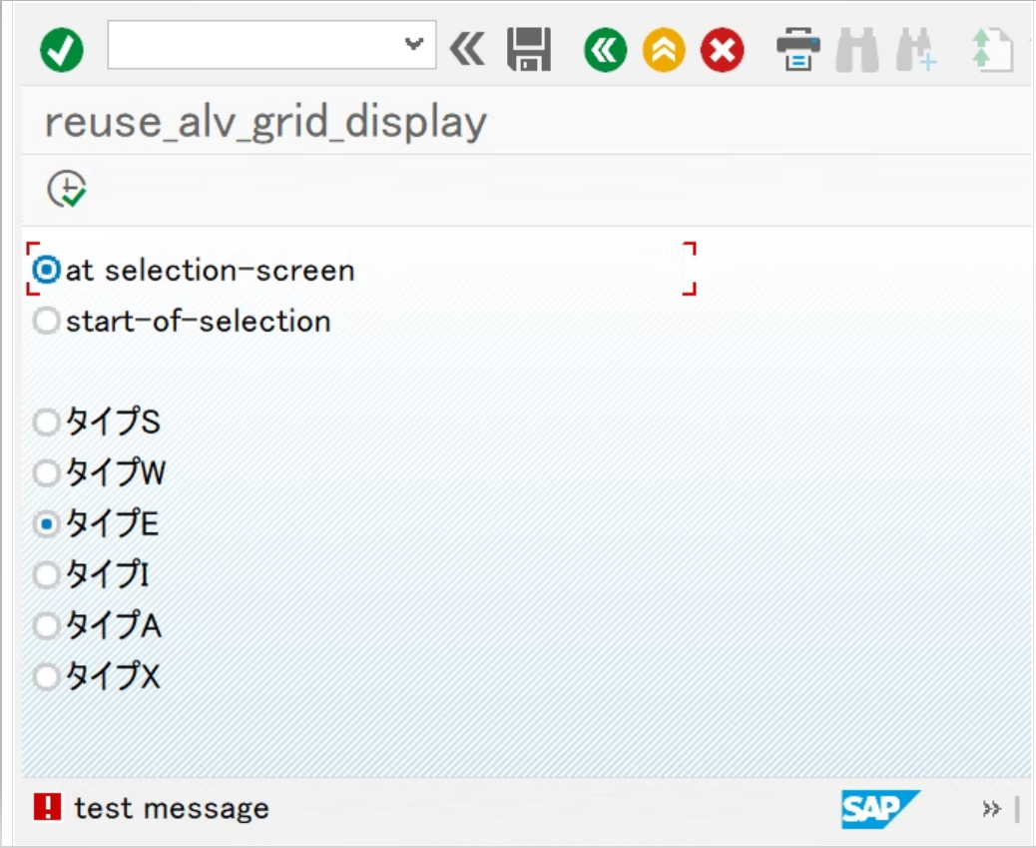Screen dimensions: 1036x848
Task: Select the タイプA radio button
Action: [46, 625]
